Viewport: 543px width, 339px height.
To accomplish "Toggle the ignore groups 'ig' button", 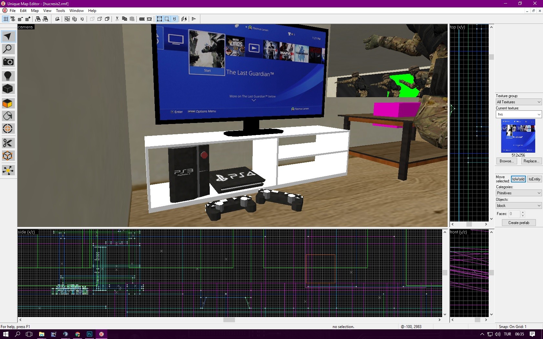I will pos(82,19).
